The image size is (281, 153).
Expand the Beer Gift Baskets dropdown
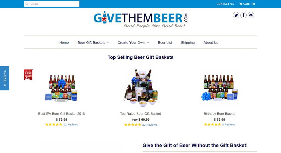coord(93,42)
